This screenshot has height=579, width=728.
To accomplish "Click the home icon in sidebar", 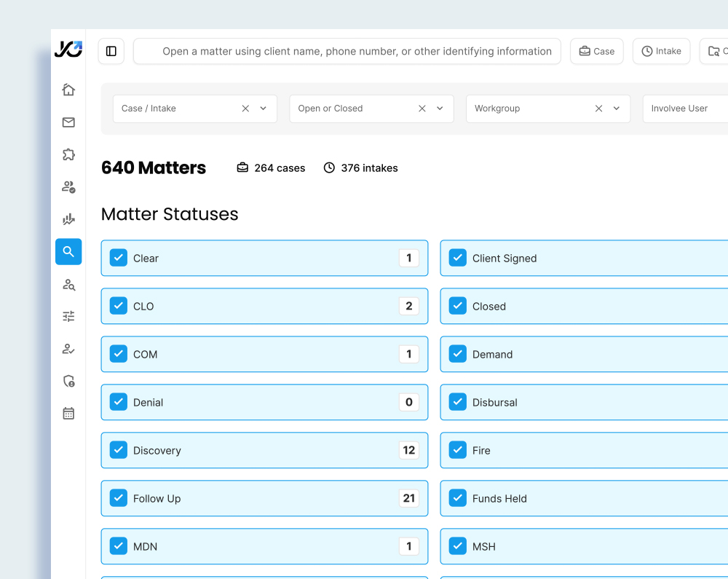I will point(68,90).
